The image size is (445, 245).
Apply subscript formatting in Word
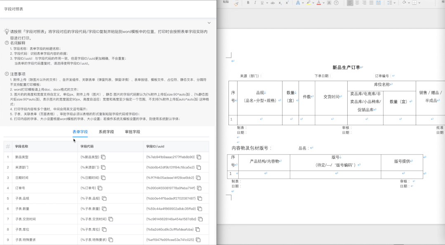pos(280,2)
